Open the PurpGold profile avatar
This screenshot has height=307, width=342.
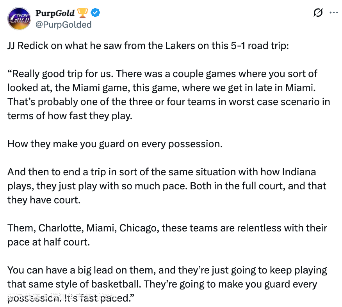pos(19,19)
